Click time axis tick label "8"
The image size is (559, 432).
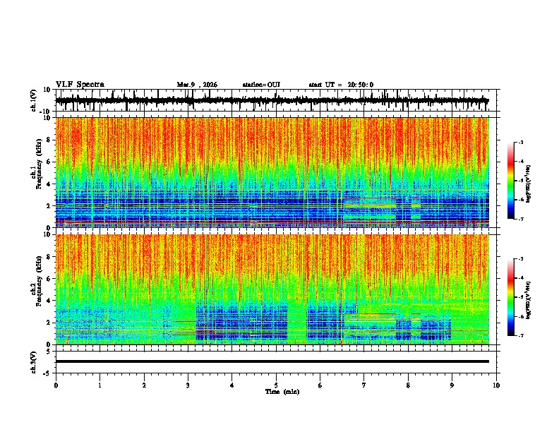point(408,385)
